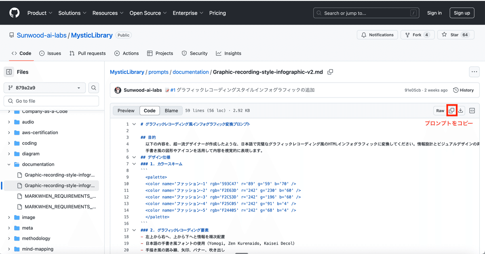Search files magnifier icon button
The height and width of the screenshot is (254, 485).
(x=93, y=88)
